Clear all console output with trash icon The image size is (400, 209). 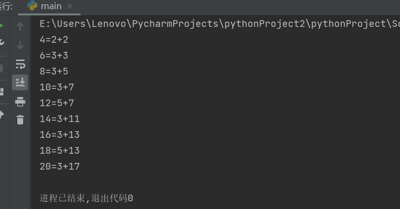click(20, 120)
